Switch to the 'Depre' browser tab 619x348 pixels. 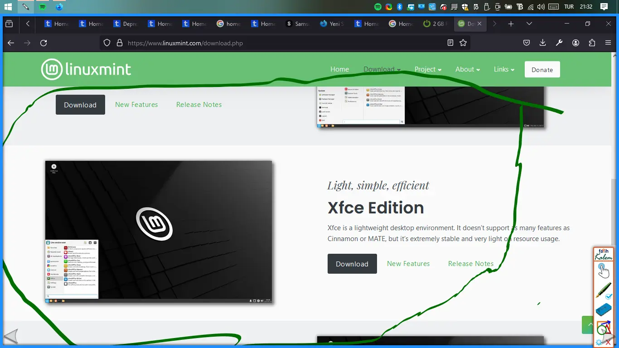[126, 24]
